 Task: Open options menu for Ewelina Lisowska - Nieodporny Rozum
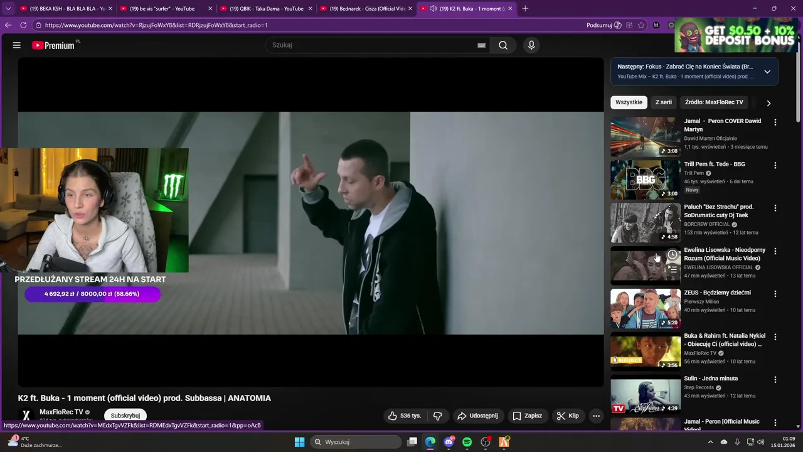pos(775,251)
